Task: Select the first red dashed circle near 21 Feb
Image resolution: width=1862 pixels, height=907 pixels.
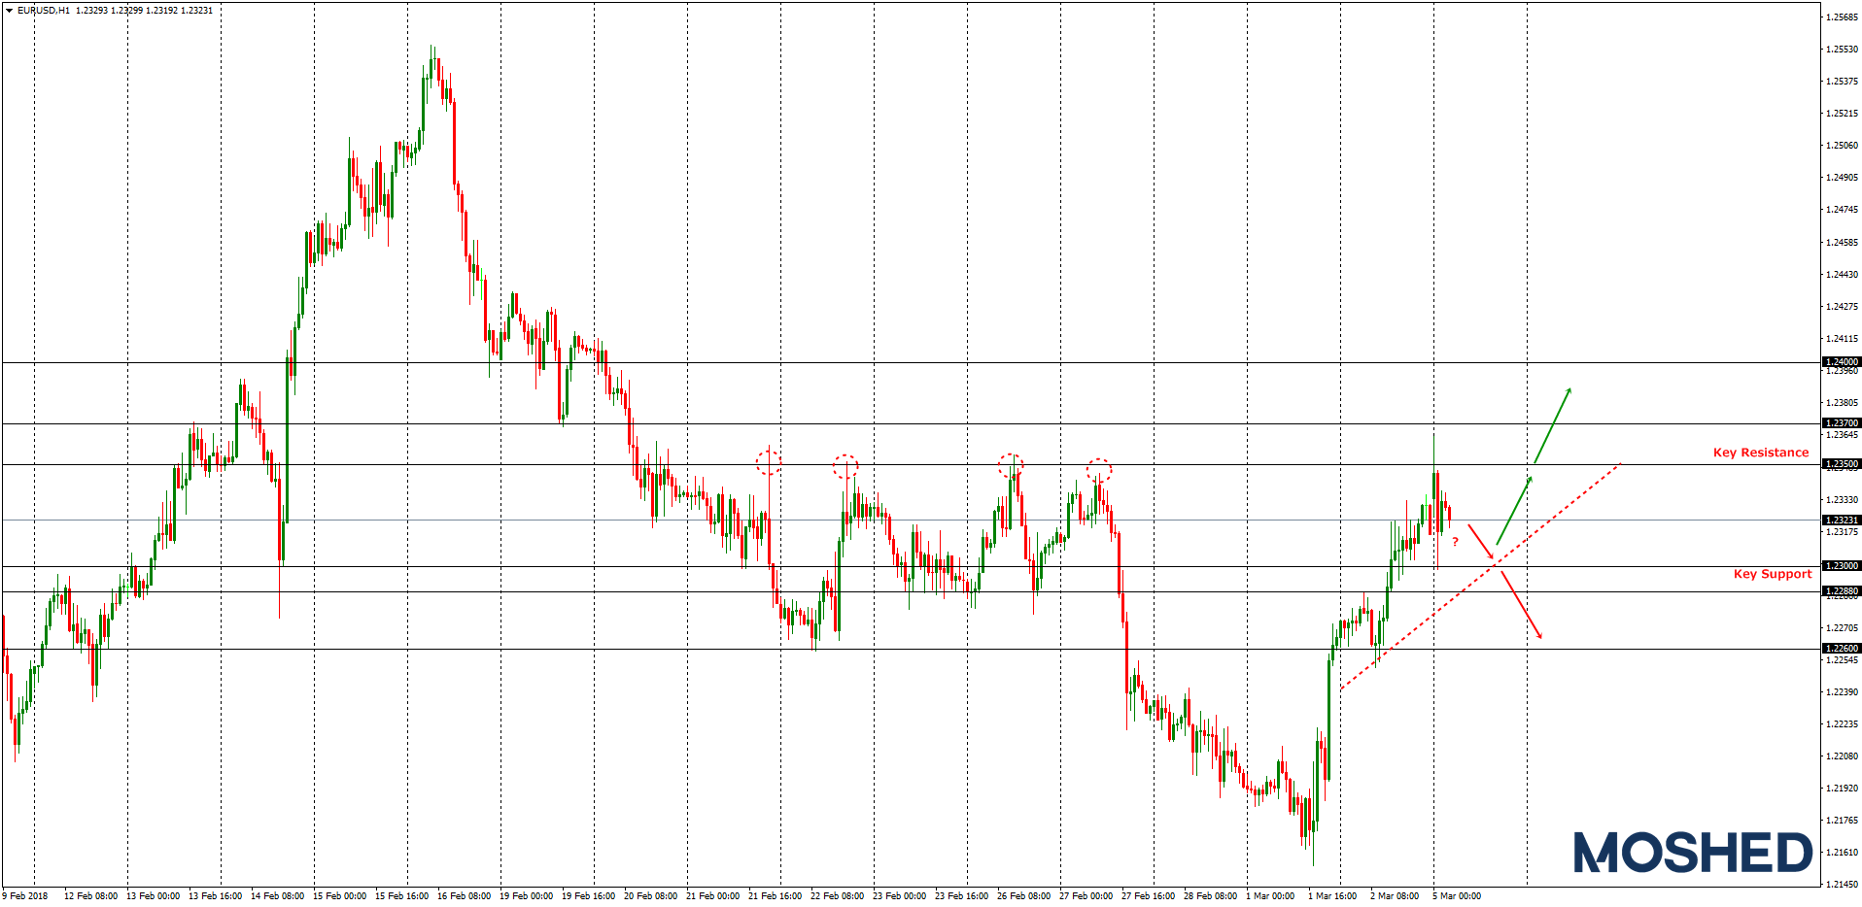Action: (768, 463)
